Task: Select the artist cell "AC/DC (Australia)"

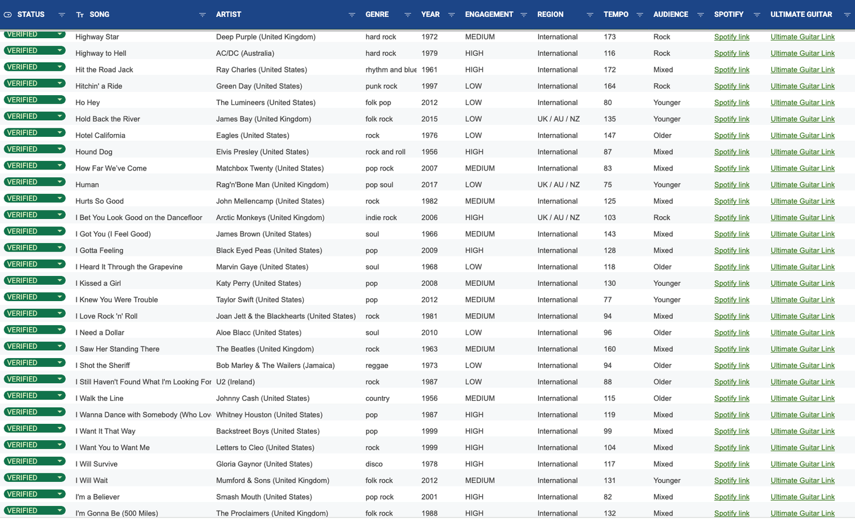Action: point(245,54)
